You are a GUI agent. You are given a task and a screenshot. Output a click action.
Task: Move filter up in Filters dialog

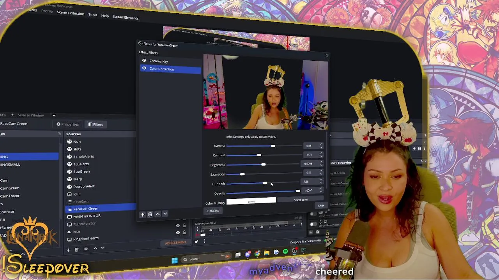coord(157,214)
